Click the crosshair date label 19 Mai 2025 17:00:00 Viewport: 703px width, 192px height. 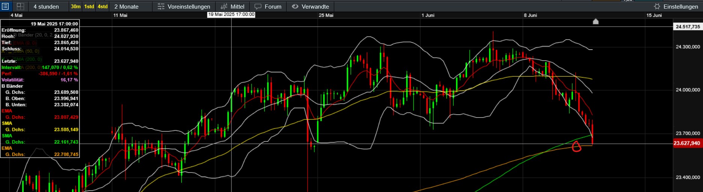(x=231, y=15)
